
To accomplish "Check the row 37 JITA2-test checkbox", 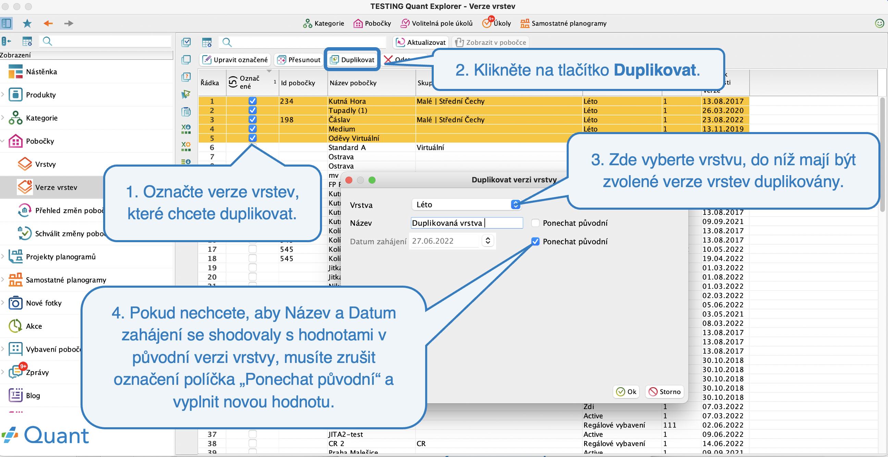I will (x=253, y=434).
